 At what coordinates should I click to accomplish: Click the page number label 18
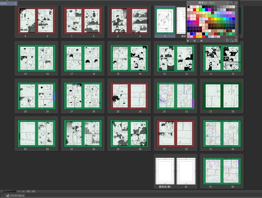coord(48,74)
